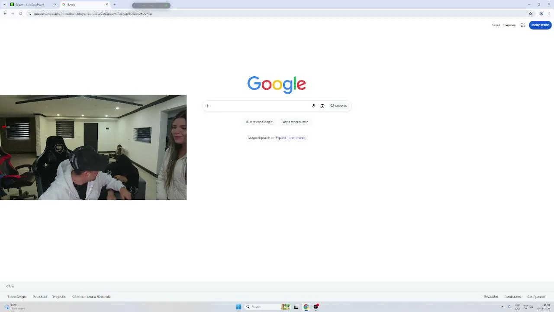Open a new browser tab

(x=115, y=4)
